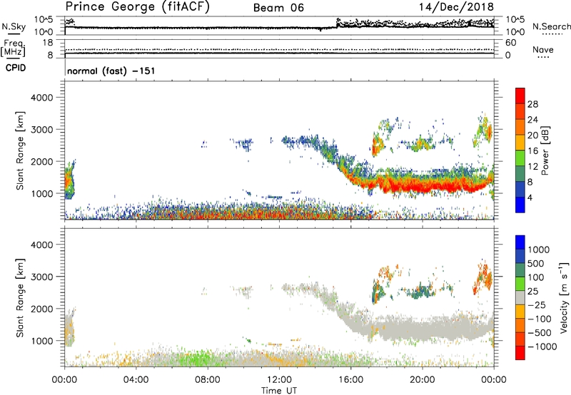This screenshot has width=571, height=395.
Task: Click the '2000' tick on Velocity panel axis
Action: coord(41,309)
